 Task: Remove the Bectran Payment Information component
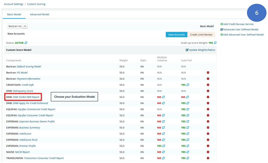[208, 79]
